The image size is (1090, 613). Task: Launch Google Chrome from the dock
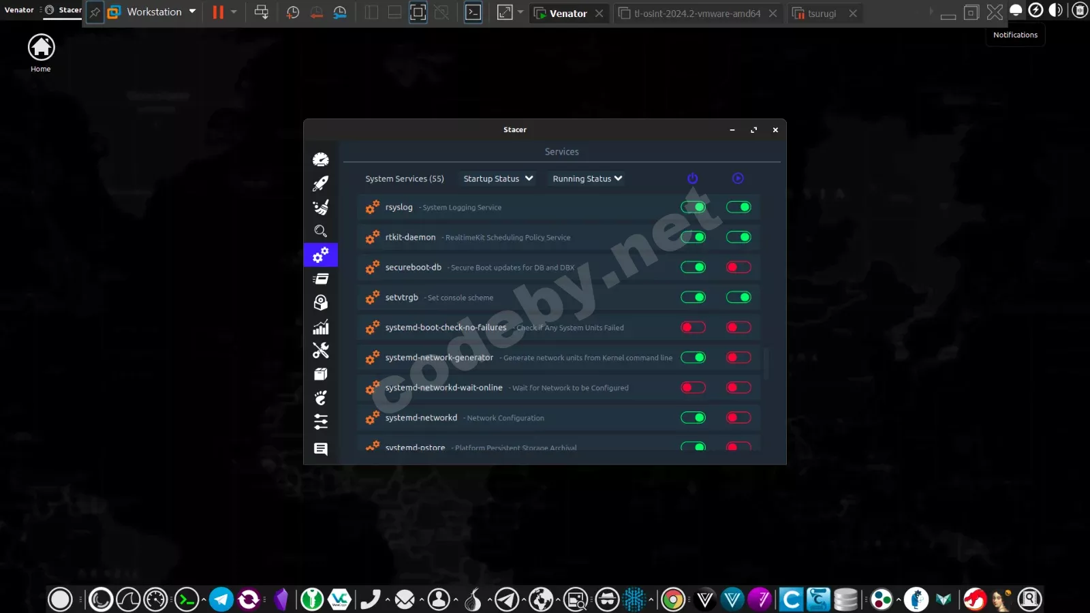(x=672, y=599)
